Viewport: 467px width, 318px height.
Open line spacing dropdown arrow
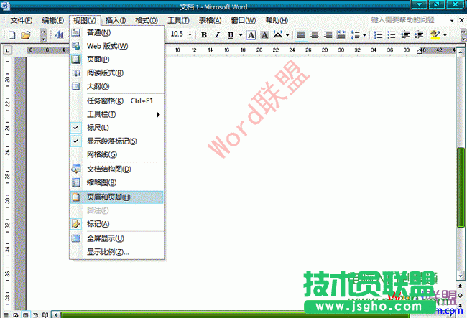click(x=364, y=35)
